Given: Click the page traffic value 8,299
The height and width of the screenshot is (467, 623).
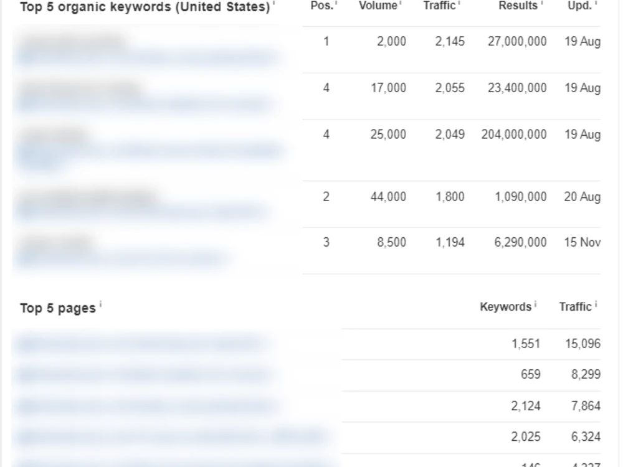Looking at the screenshot, I should 586,374.
